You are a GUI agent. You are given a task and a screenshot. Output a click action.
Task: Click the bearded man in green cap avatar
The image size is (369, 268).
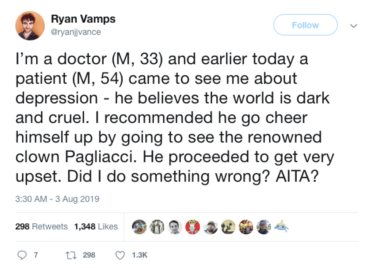click(x=210, y=227)
